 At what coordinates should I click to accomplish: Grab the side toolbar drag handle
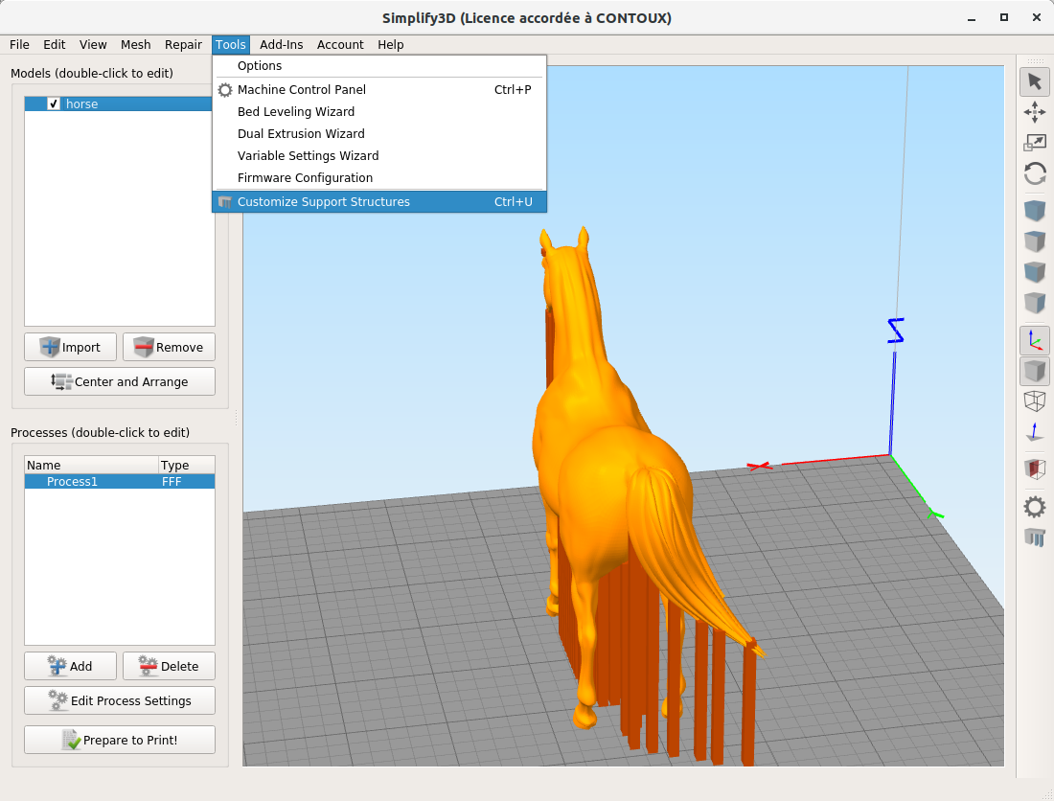point(1035,61)
